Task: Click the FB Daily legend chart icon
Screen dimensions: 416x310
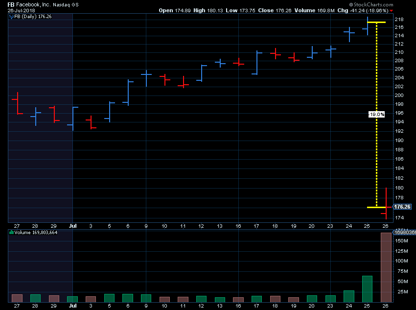Action: click(11, 17)
